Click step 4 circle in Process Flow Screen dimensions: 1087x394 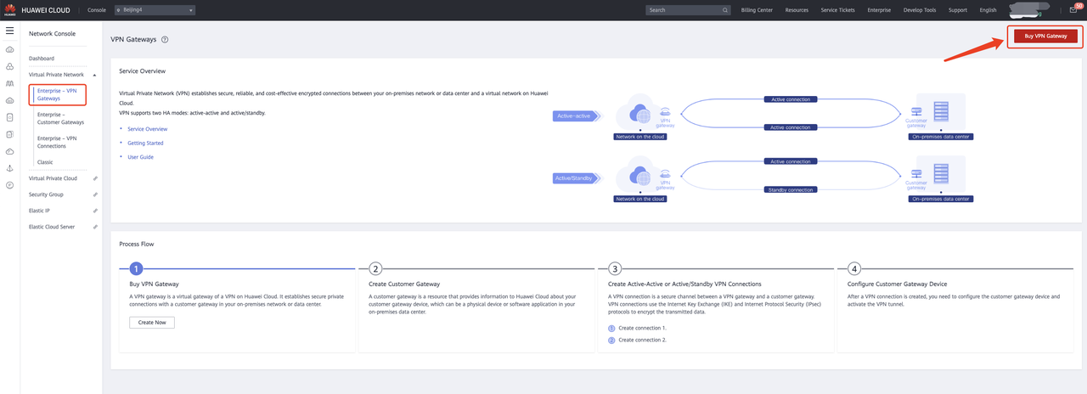854,268
